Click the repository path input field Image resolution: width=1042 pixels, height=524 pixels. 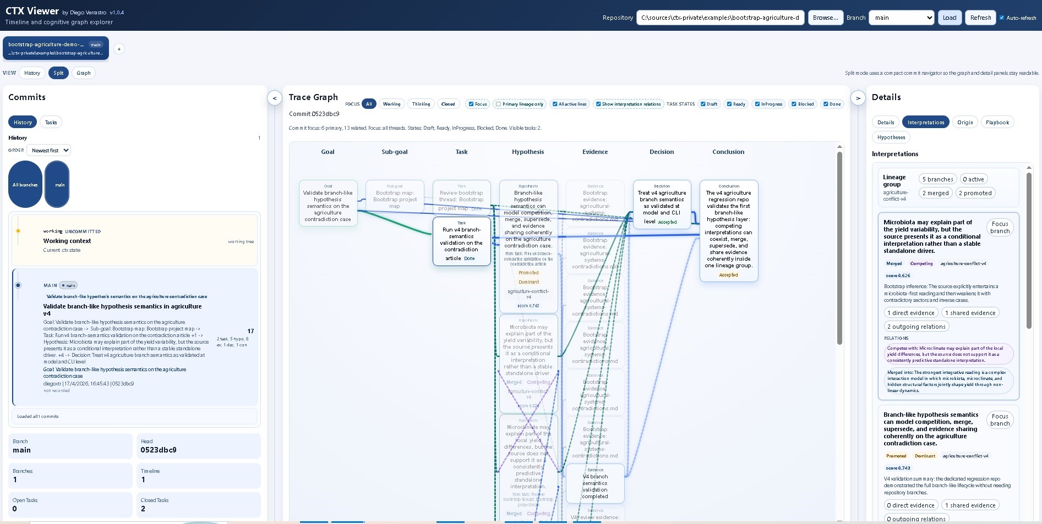pyautogui.click(x=720, y=17)
